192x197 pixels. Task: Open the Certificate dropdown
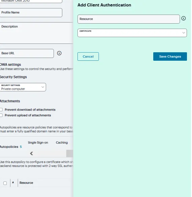(132, 33)
